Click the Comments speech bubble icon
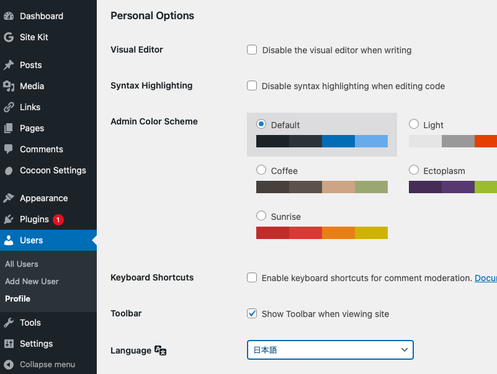 (x=9, y=149)
